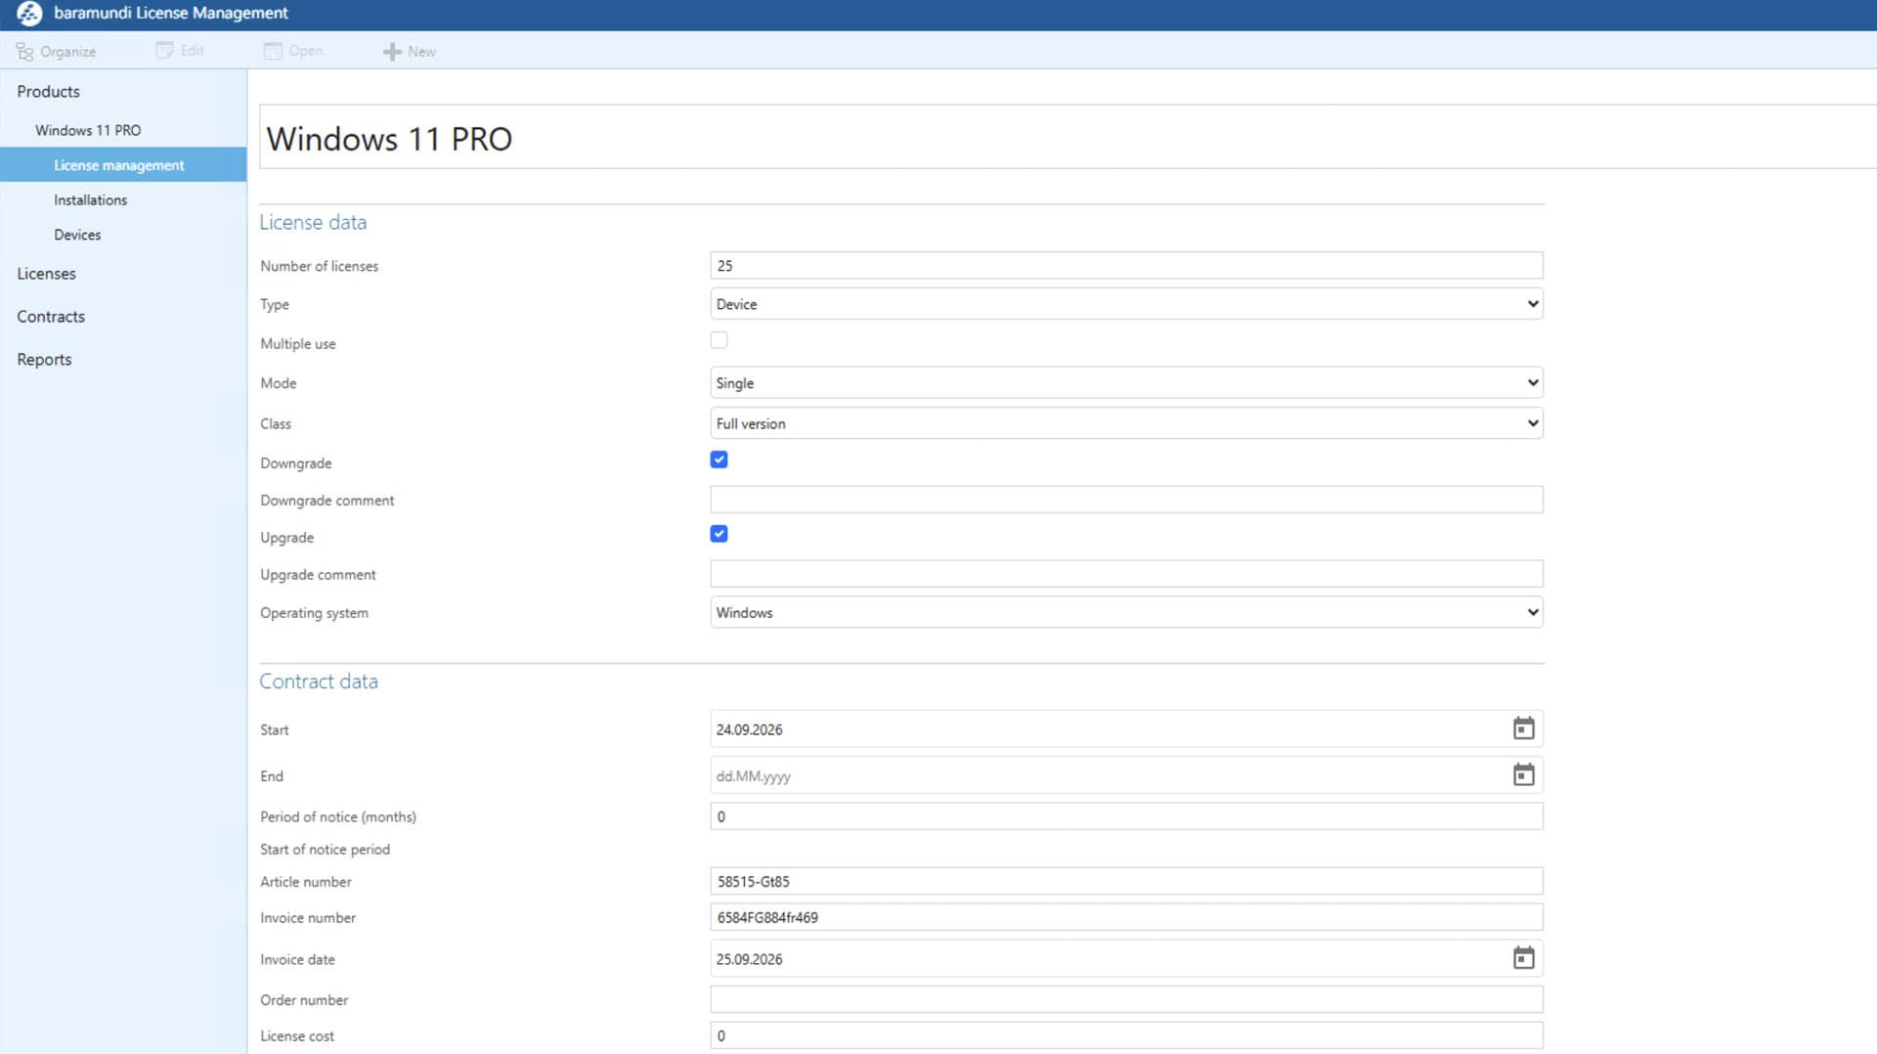
Task: Go to Contracts in the sidebar
Action: (51, 317)
